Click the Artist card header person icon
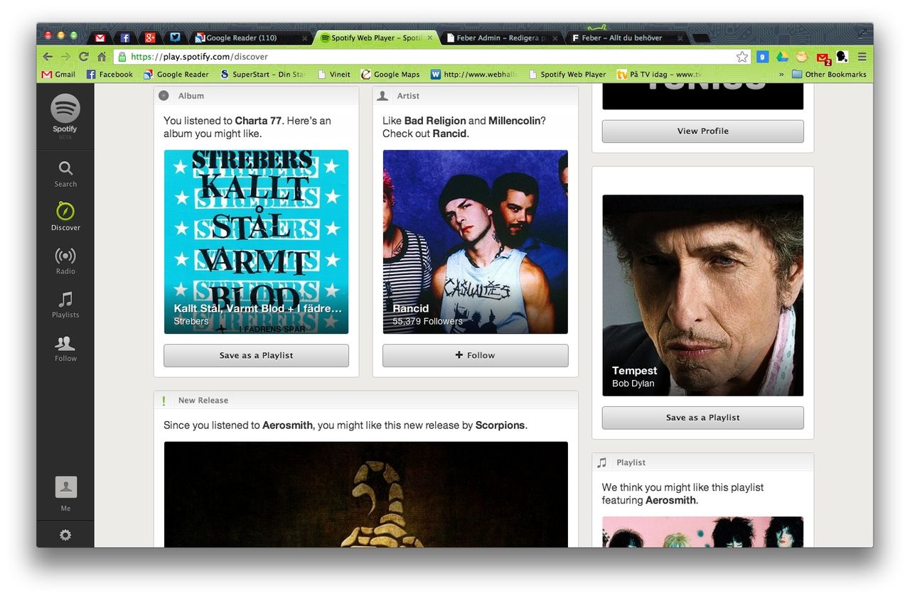This screenshot has height=598, width=910. [x=382, y=95]
